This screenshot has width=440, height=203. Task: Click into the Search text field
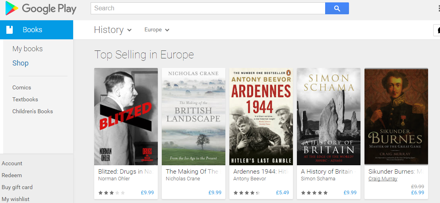(x=207, y=8)
